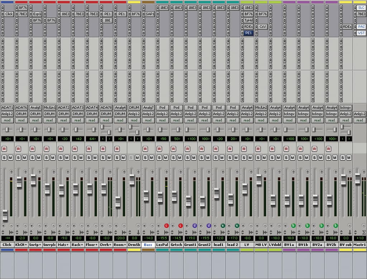
Task: Select the LesPal track name
Action: [162, 245]
